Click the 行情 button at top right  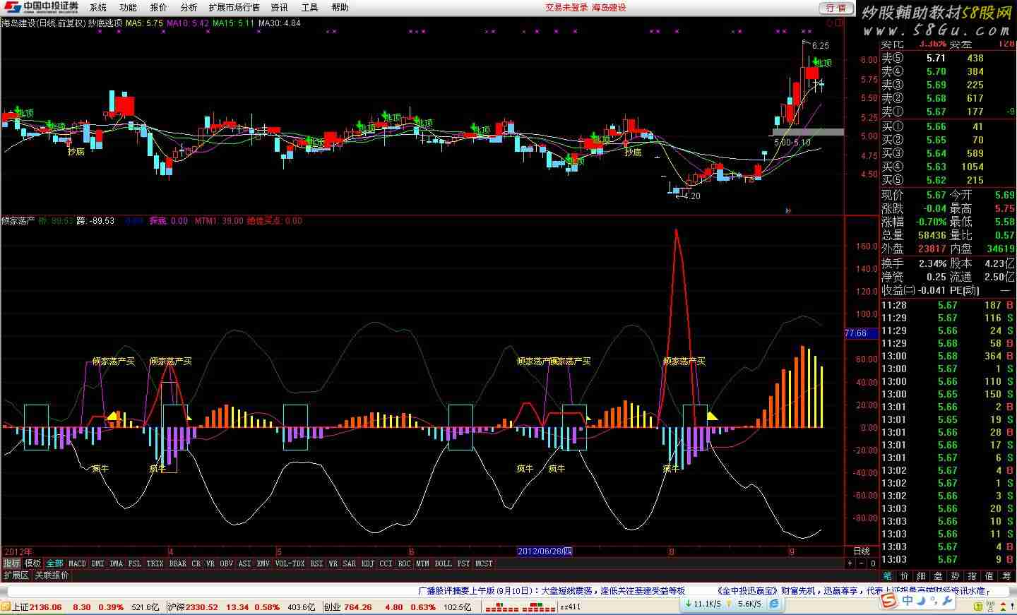tap(835, 8)
